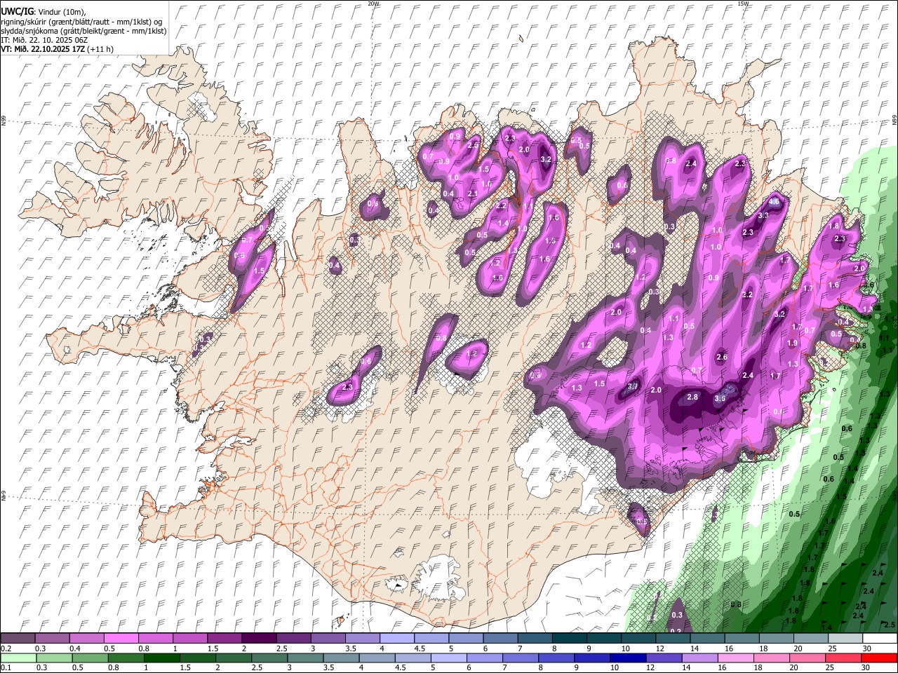The height and width of the screenshot is (673, 898).
Task: Pick the snow-scale swatch labeled 12
Action: tap(672, 639)
